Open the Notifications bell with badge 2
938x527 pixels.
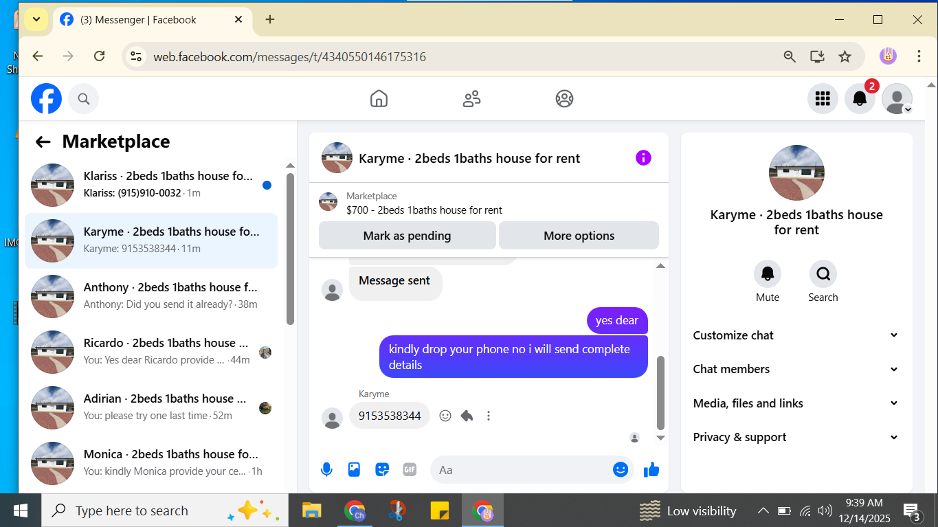coord(860,99)
